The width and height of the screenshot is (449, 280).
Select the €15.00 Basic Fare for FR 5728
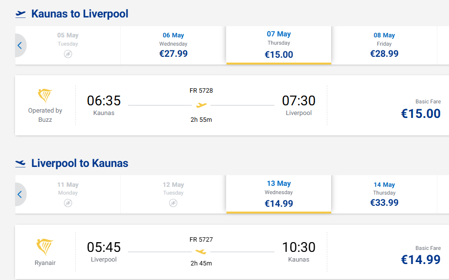tap(420, 114)
